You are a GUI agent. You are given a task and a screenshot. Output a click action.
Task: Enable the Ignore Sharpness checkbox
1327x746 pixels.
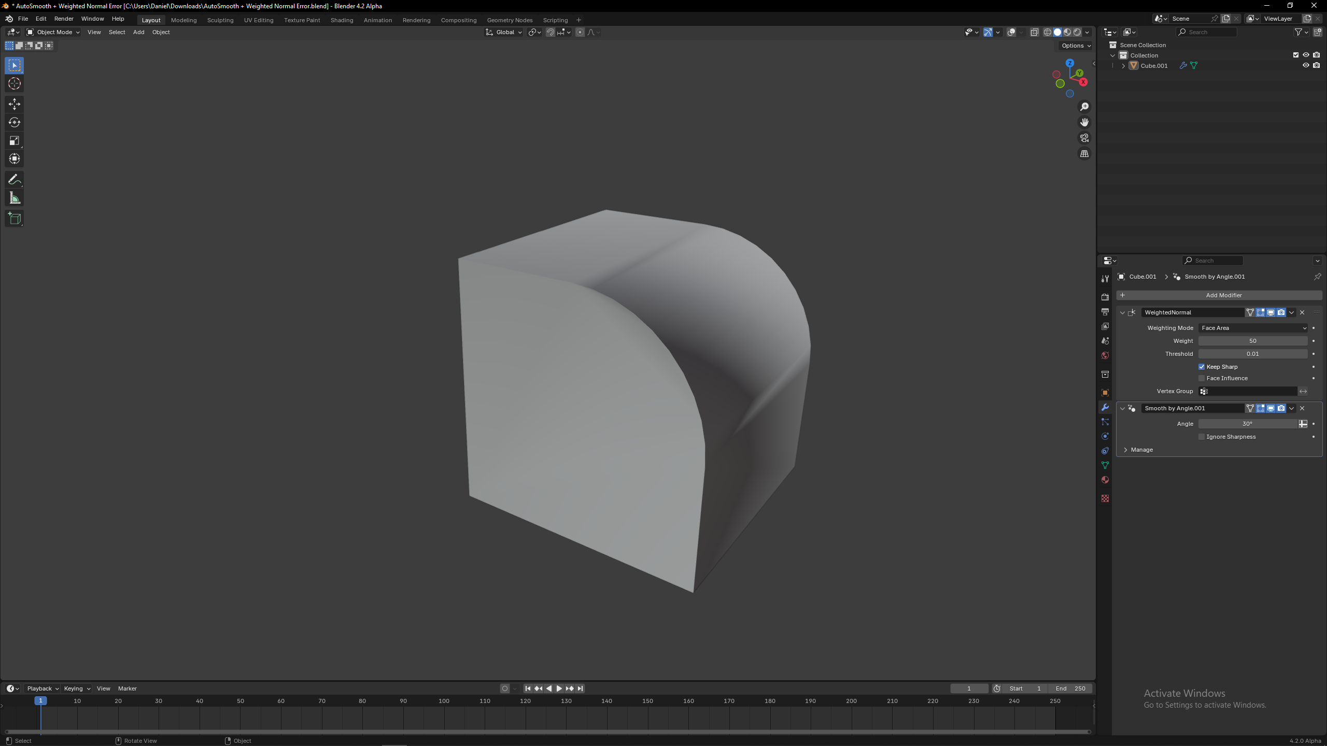(1202, 437)
